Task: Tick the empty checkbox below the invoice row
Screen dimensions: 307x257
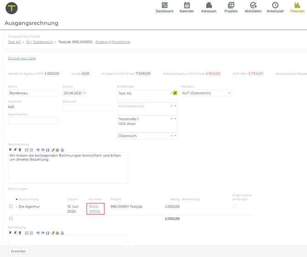Action: [x=11, y=218]
